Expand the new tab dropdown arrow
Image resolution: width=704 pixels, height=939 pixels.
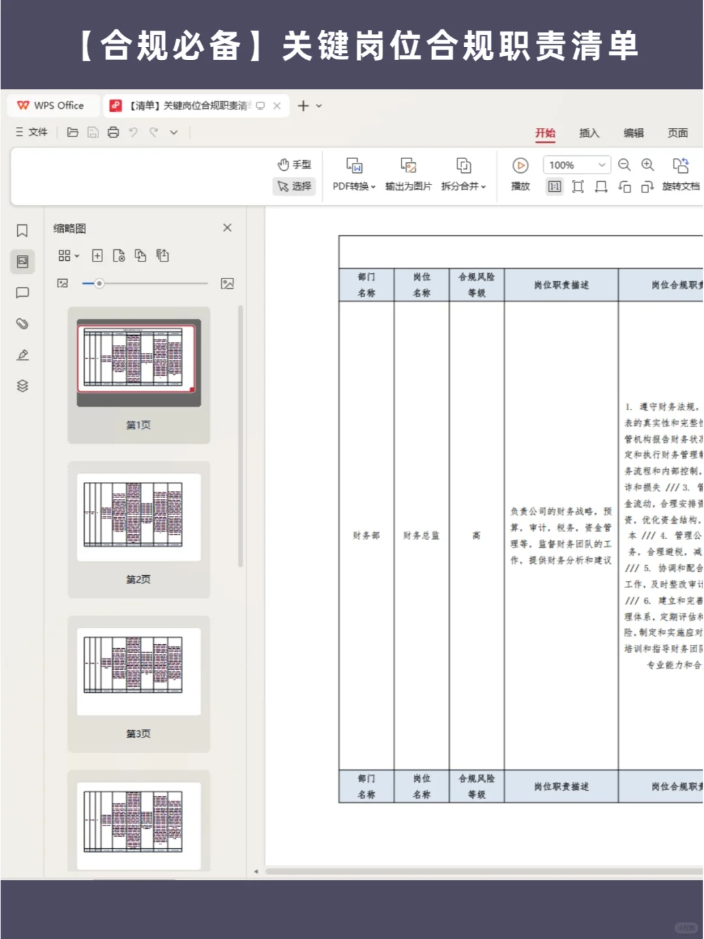(319, 106)
